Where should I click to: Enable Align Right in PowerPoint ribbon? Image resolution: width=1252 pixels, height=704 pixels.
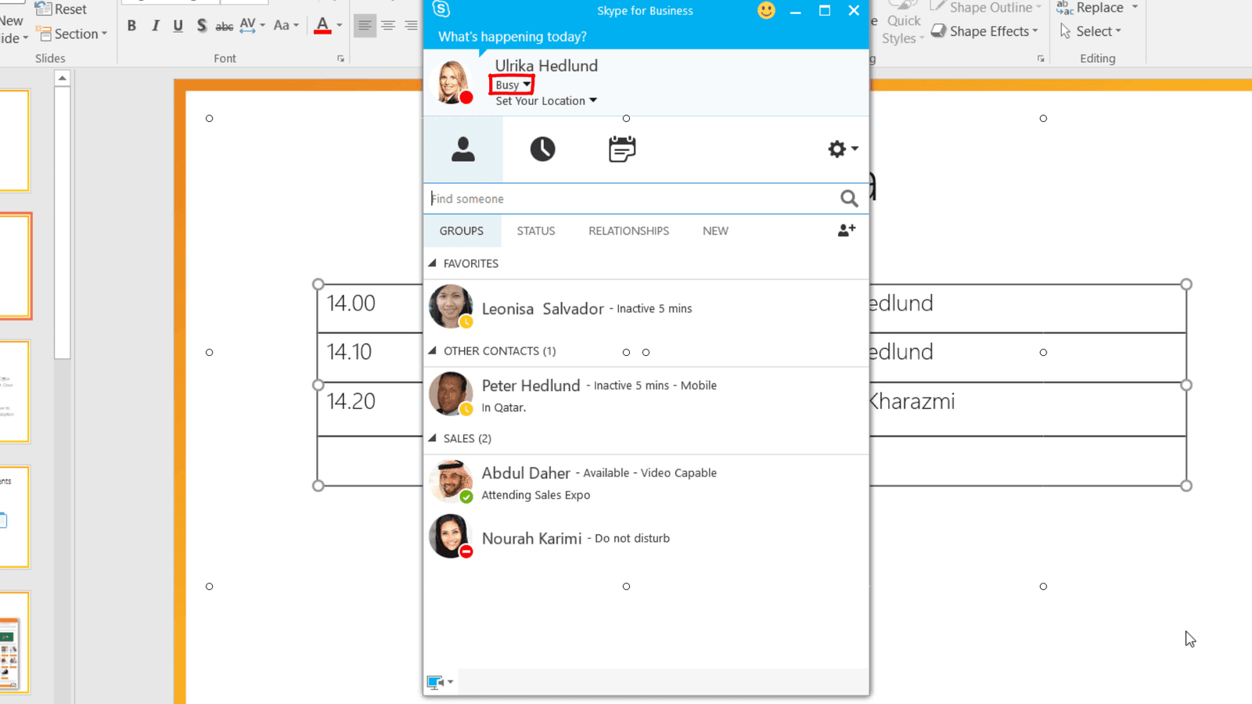point(411,26)
